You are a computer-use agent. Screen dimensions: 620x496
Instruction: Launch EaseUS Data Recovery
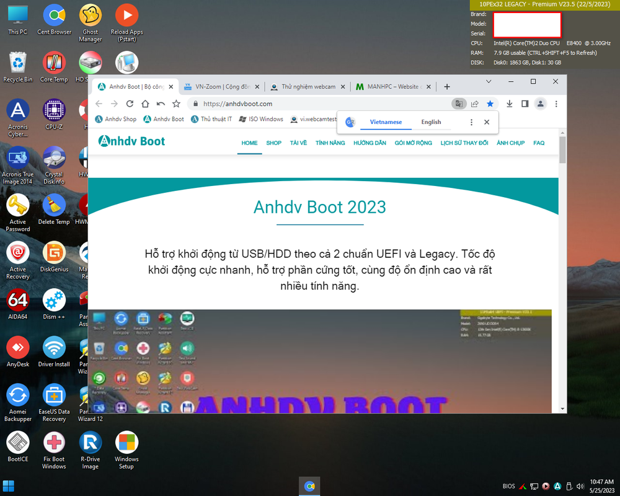pyautogui.click(x=54, y=402)
